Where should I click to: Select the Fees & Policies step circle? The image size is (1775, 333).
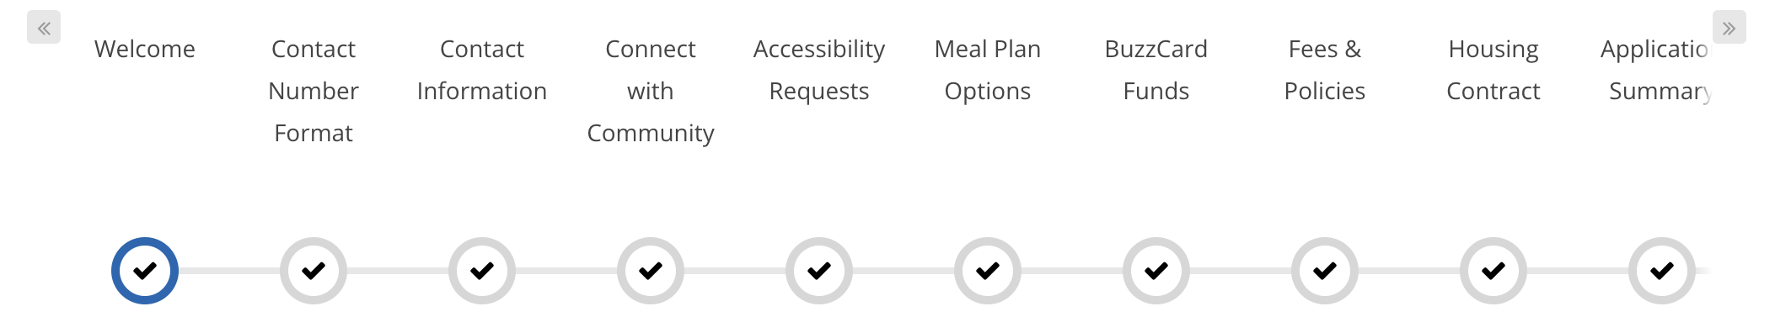click(1325, 271)
